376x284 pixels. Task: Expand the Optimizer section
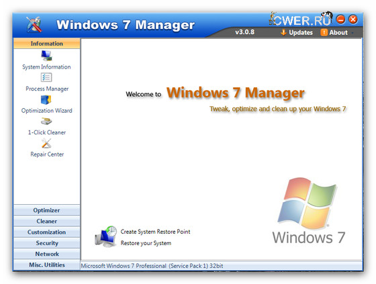pyautogui.click(x=47, y=210)
